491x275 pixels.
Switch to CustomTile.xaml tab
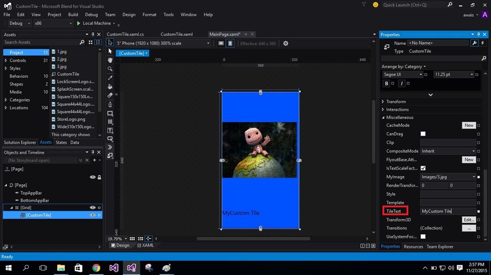(176, 34)
